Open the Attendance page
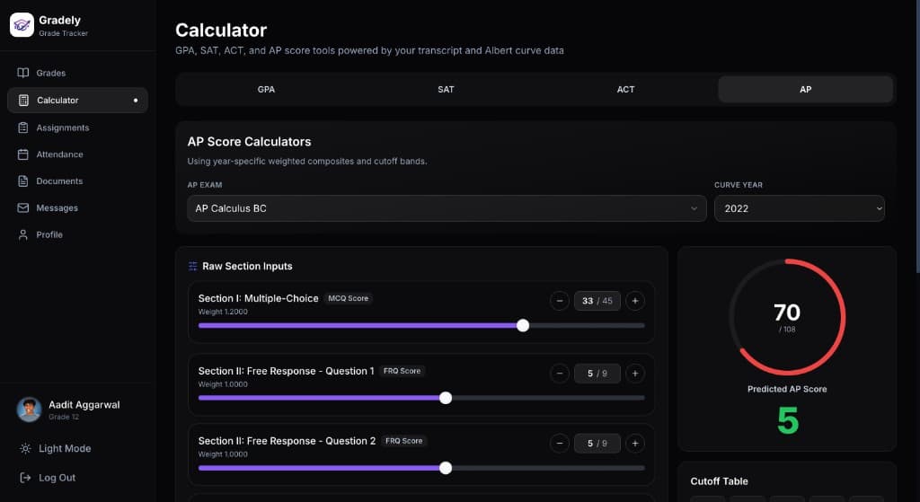 77,154
